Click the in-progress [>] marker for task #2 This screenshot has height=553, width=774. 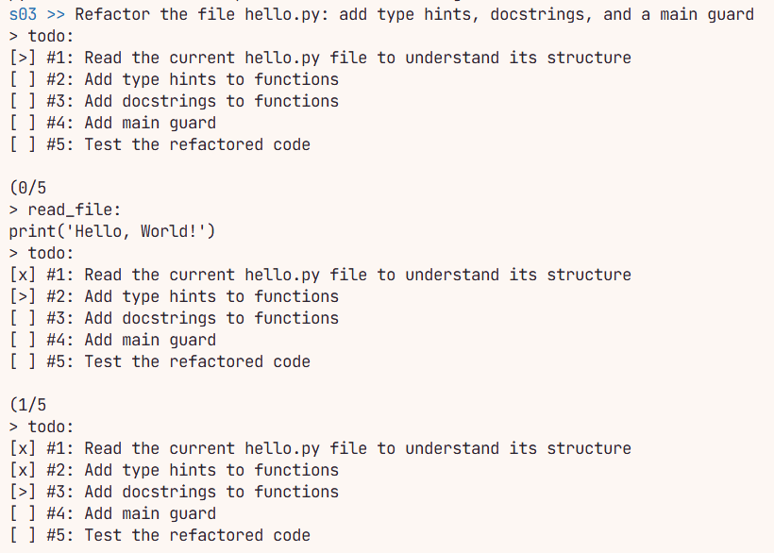23,296
